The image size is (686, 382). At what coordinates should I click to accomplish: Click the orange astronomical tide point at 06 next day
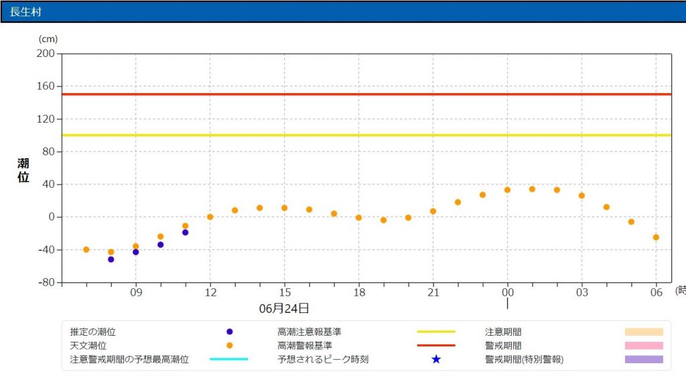656,237
